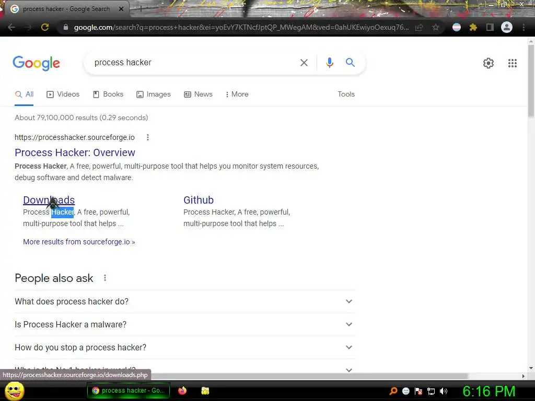Image resolution: width=535 pixels, height=401 pixels.
Task: Click the Google logo
Action: tap(37, 63)
